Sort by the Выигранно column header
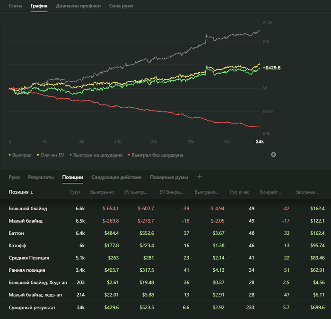Image resolution: width=331 pixels, height=319 pixels. (x=102, y=192)
